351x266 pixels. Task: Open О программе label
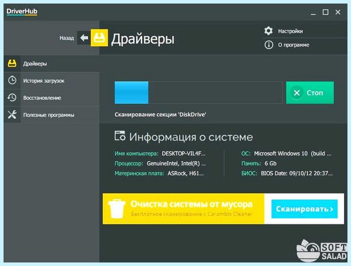(294, 45)
